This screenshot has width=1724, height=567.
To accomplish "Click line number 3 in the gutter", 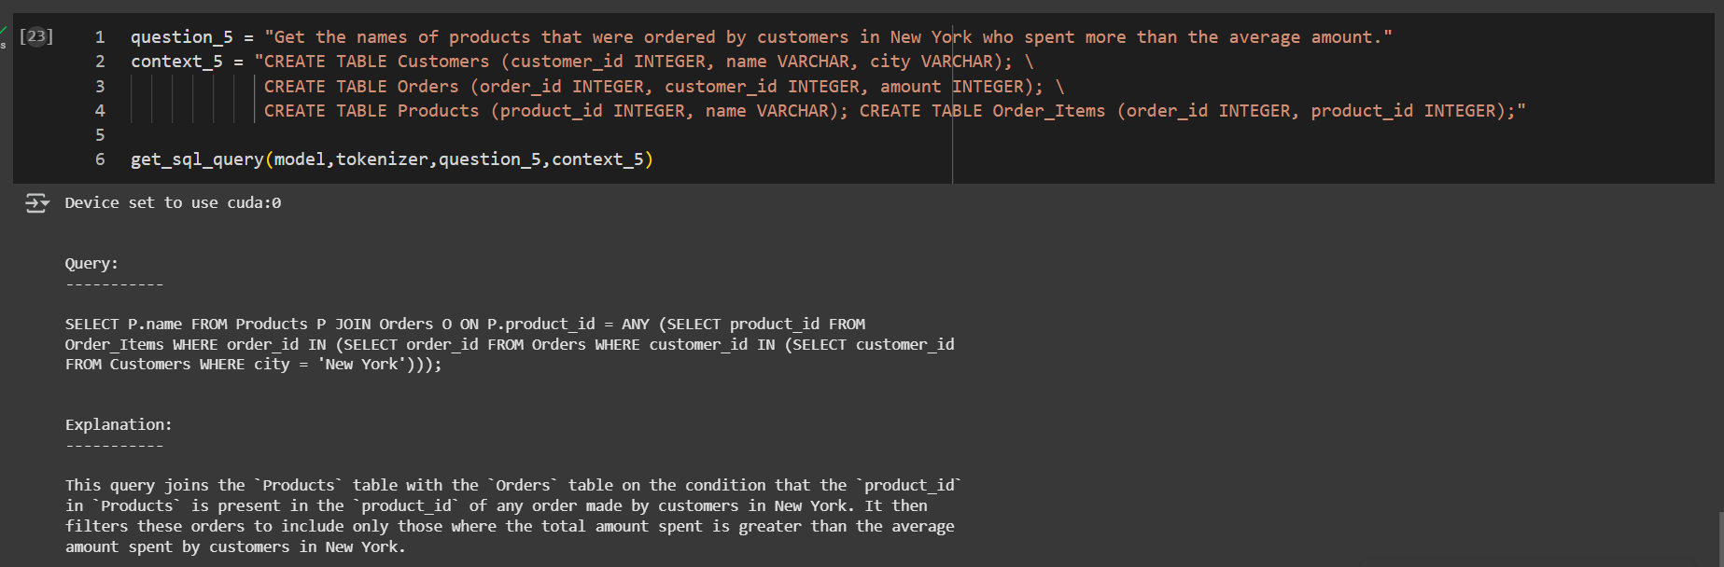I will [x=100, y=87].
